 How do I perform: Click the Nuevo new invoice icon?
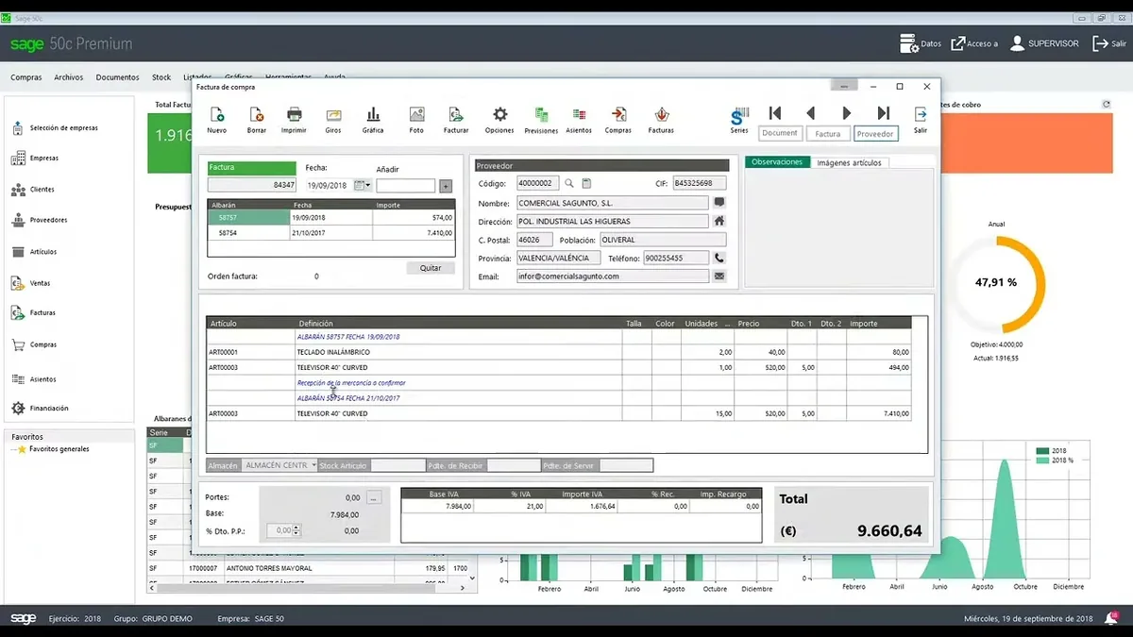pos(217,114)
